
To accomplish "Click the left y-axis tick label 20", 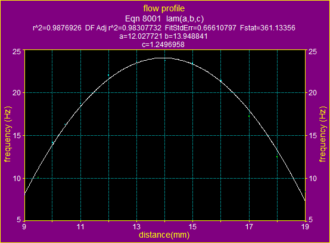I will (17, 92).
